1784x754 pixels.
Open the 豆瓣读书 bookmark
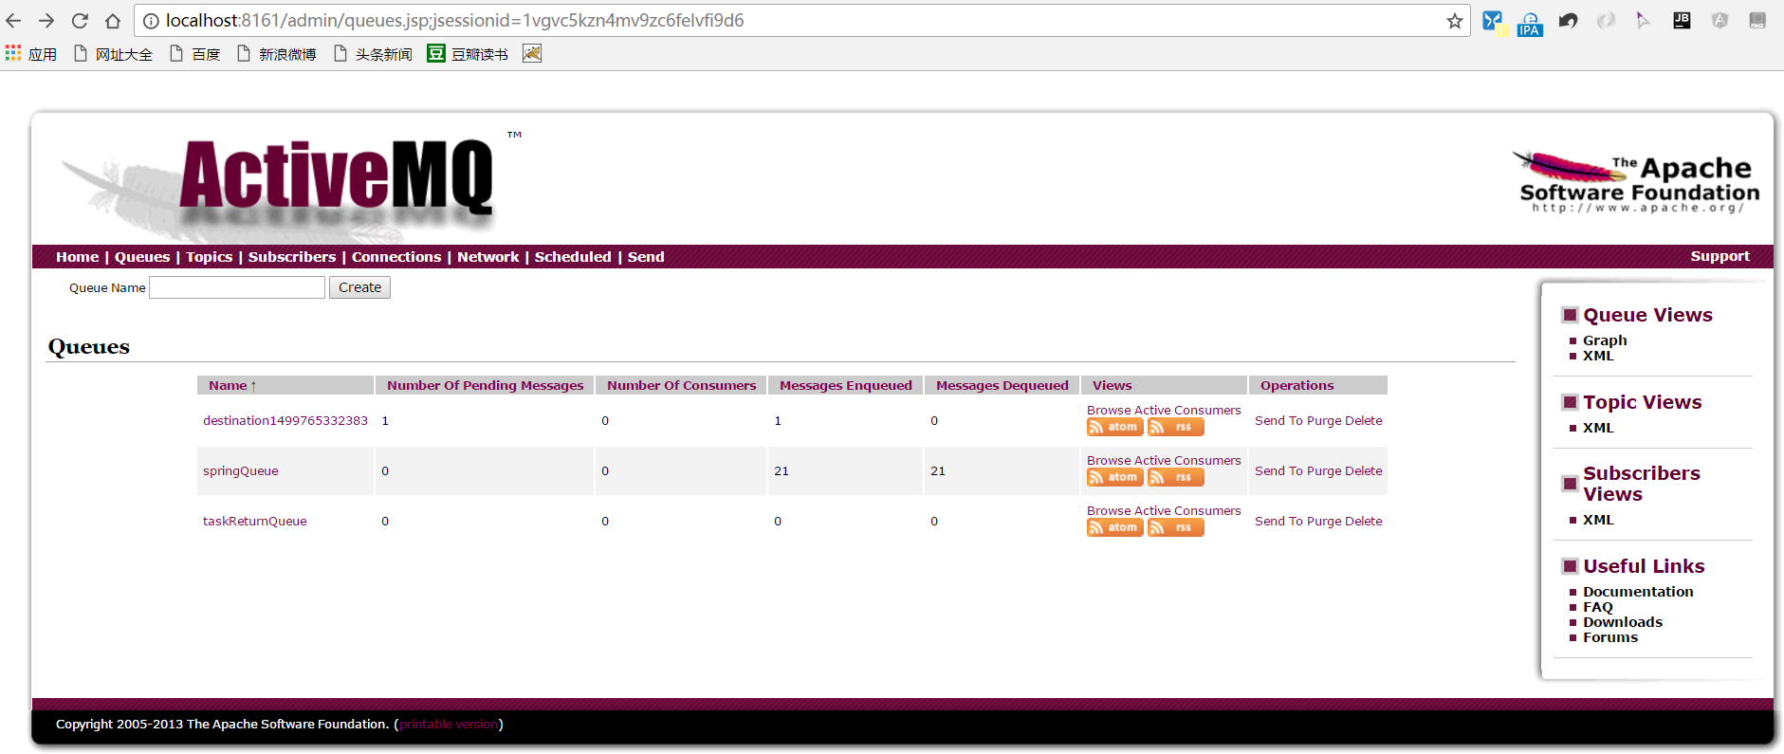pyautogui.click(x=468, y=54)
